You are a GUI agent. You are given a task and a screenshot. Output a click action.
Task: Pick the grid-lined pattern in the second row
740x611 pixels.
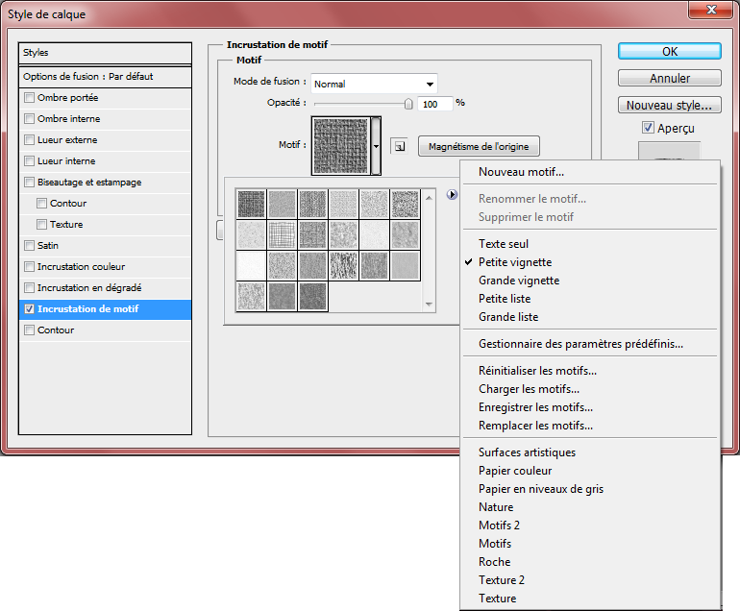coord(282,233)
